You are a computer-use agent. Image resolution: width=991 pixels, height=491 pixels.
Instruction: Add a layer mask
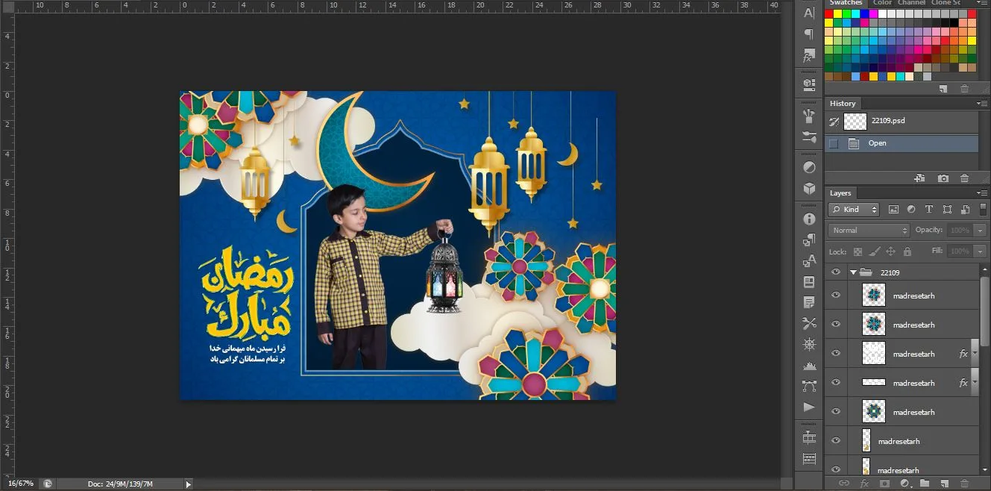coord(884,484)
